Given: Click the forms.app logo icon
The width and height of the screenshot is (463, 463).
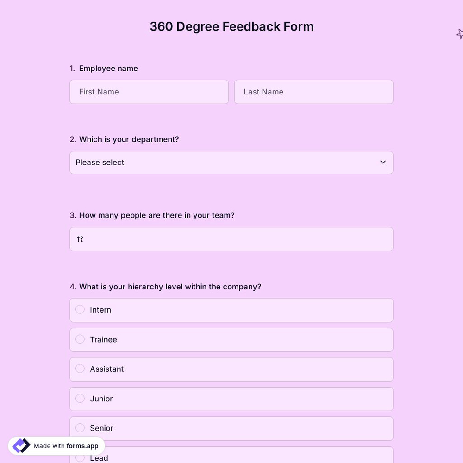Looking at the screenshot, I should click(20, 445).
